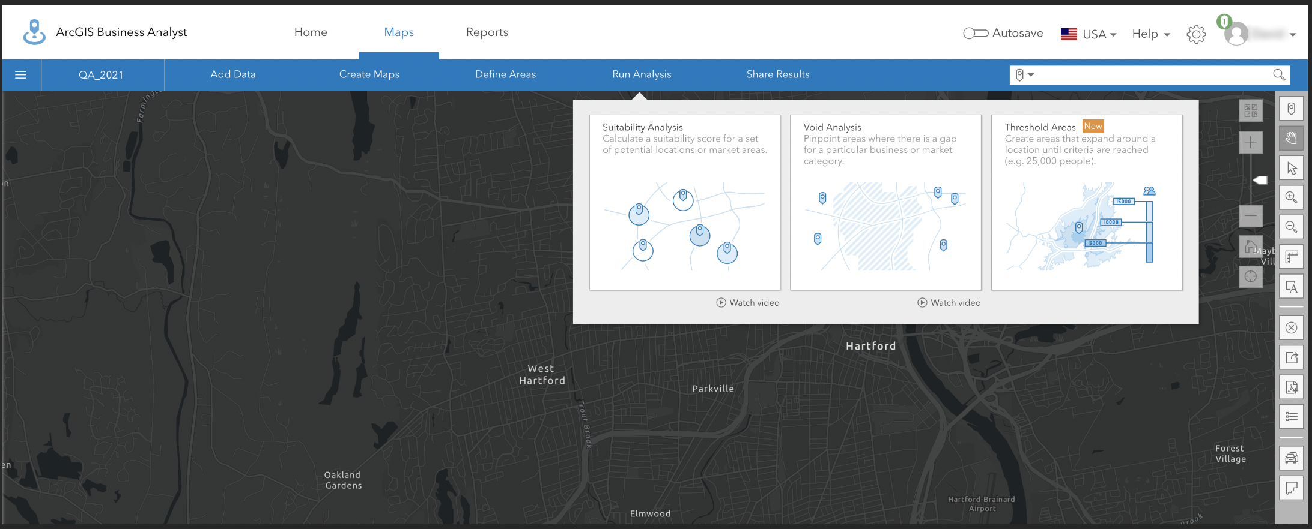1312x529 pixels.
Task: Click the export share map icon
Action: coord(1291,358)
